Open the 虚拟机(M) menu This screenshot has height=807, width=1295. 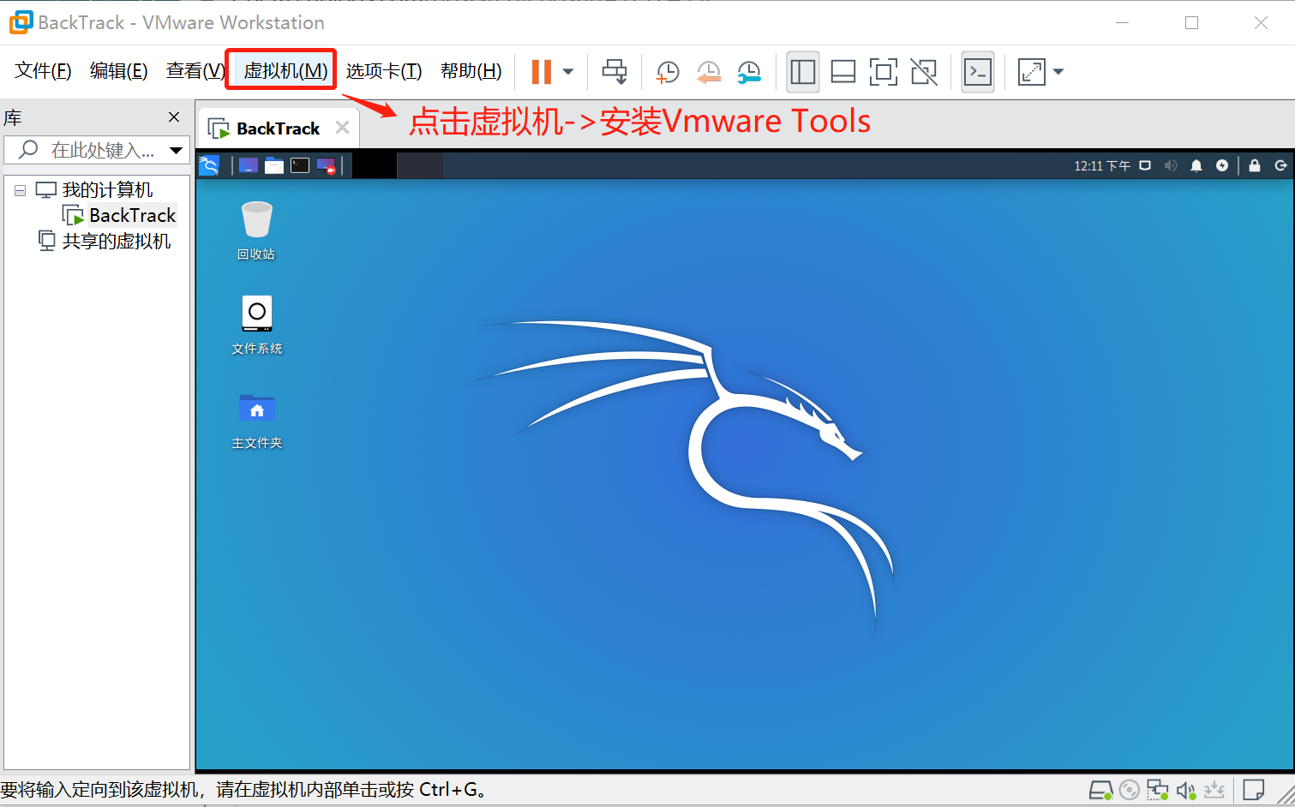(285, 70)
